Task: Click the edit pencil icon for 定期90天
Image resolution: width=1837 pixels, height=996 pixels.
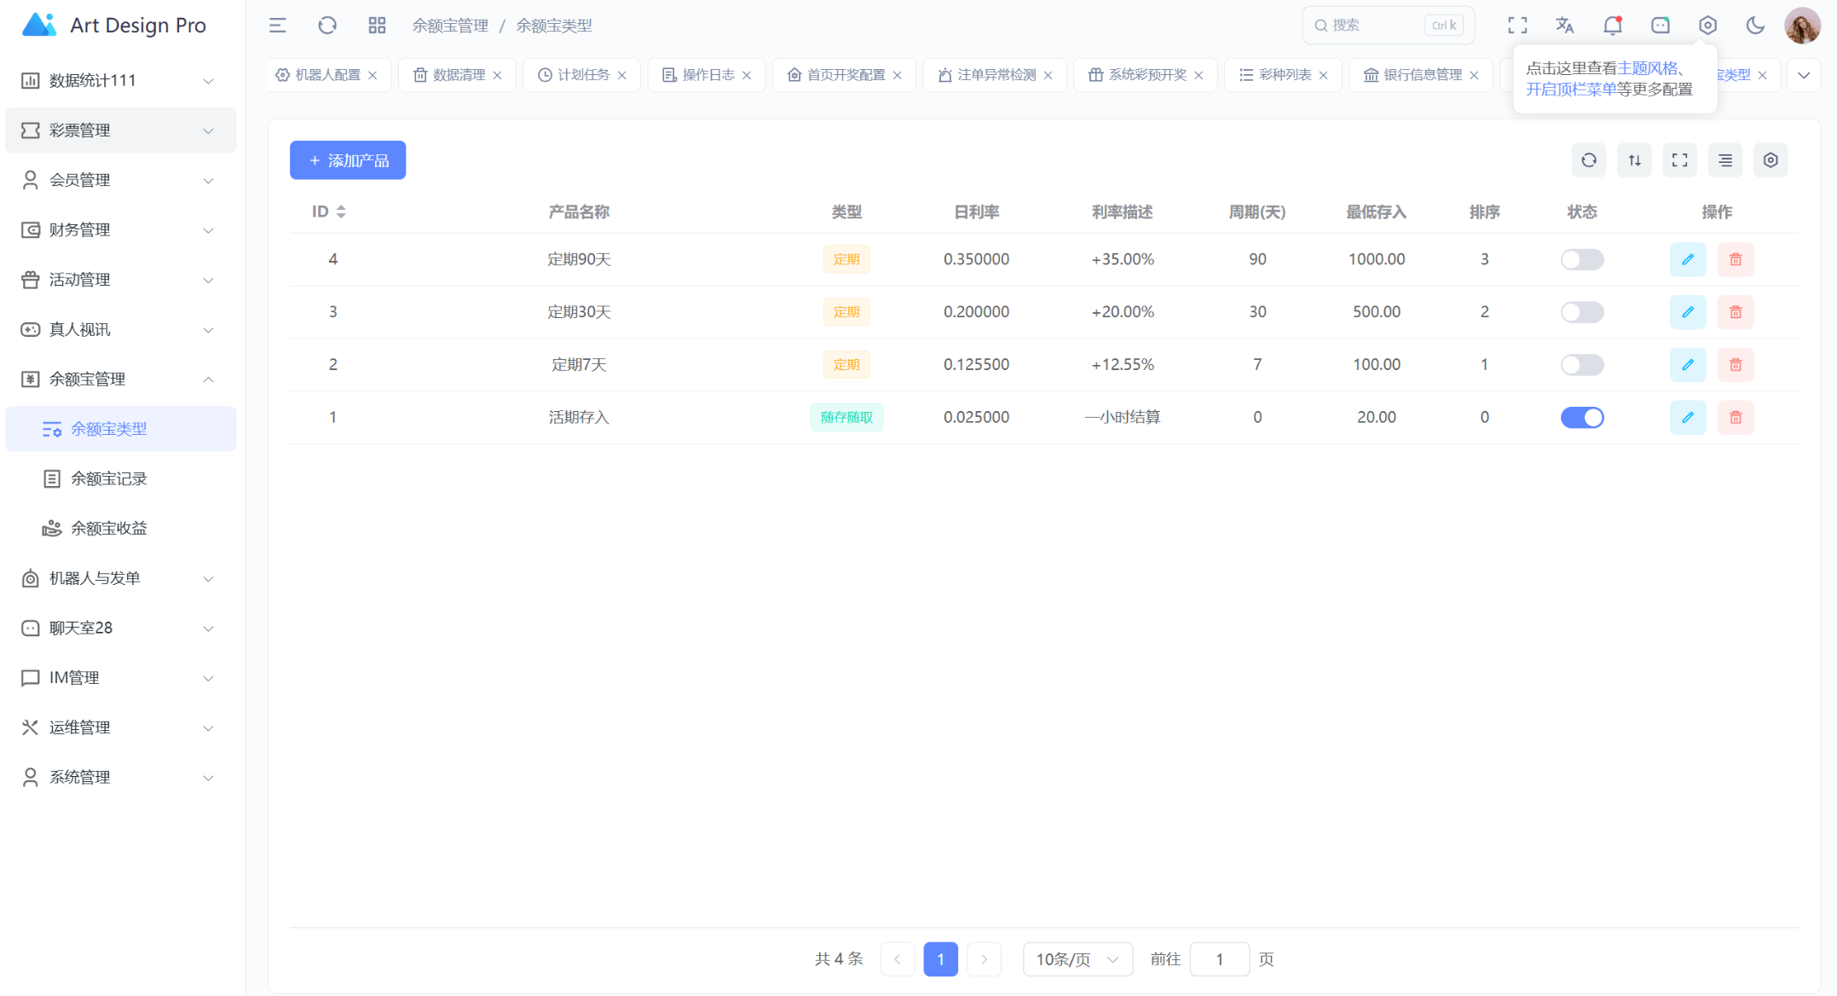Action: click(1687, 259)
